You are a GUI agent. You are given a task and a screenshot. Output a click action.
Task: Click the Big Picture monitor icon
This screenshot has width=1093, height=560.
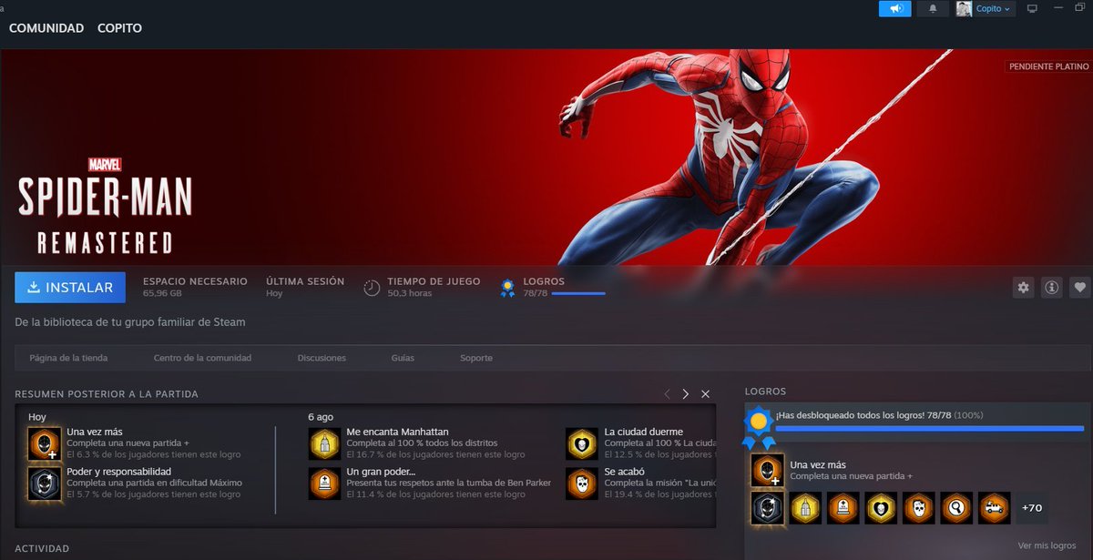tap(1032, 9)
